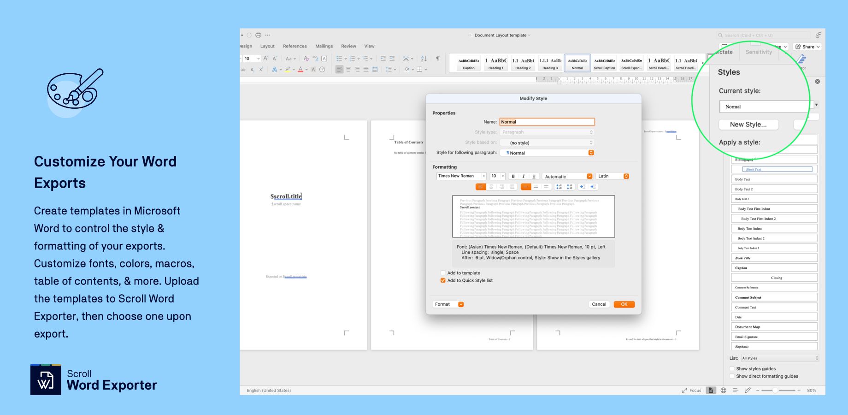This screenshot has width=848, height=415.
Task: Click the Character Border icon in ribbon
Action: click(324, 59)
